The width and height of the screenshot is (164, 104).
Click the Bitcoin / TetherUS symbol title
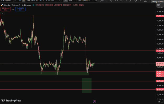(x=17, y=5)
